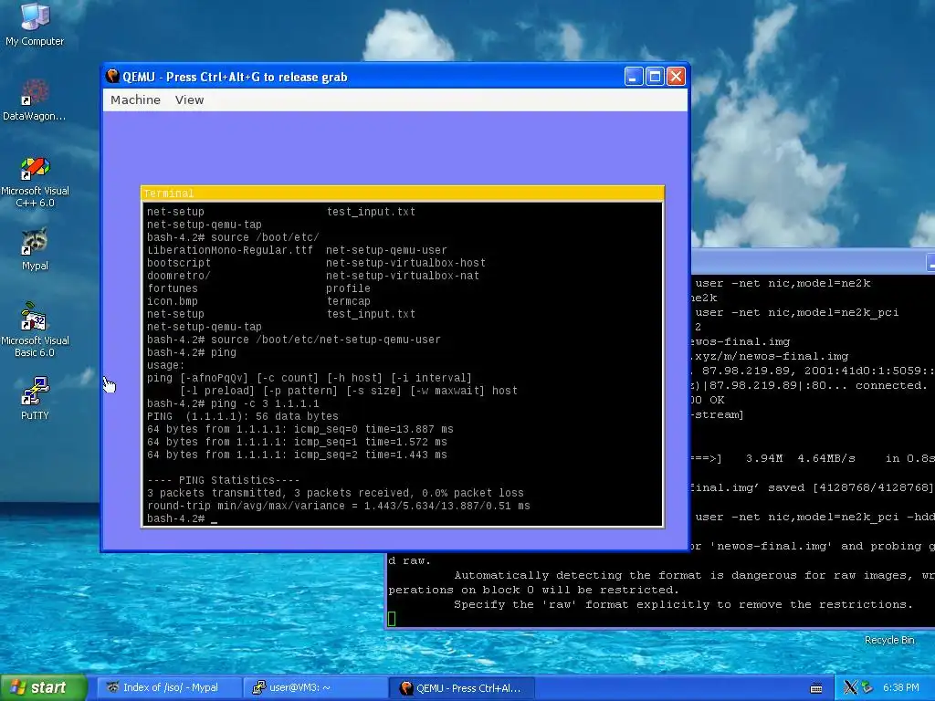Launch Microsoft Visual C++ 6.0 shortcut
This screenshot has width=935, height=701.
point(35,182)
